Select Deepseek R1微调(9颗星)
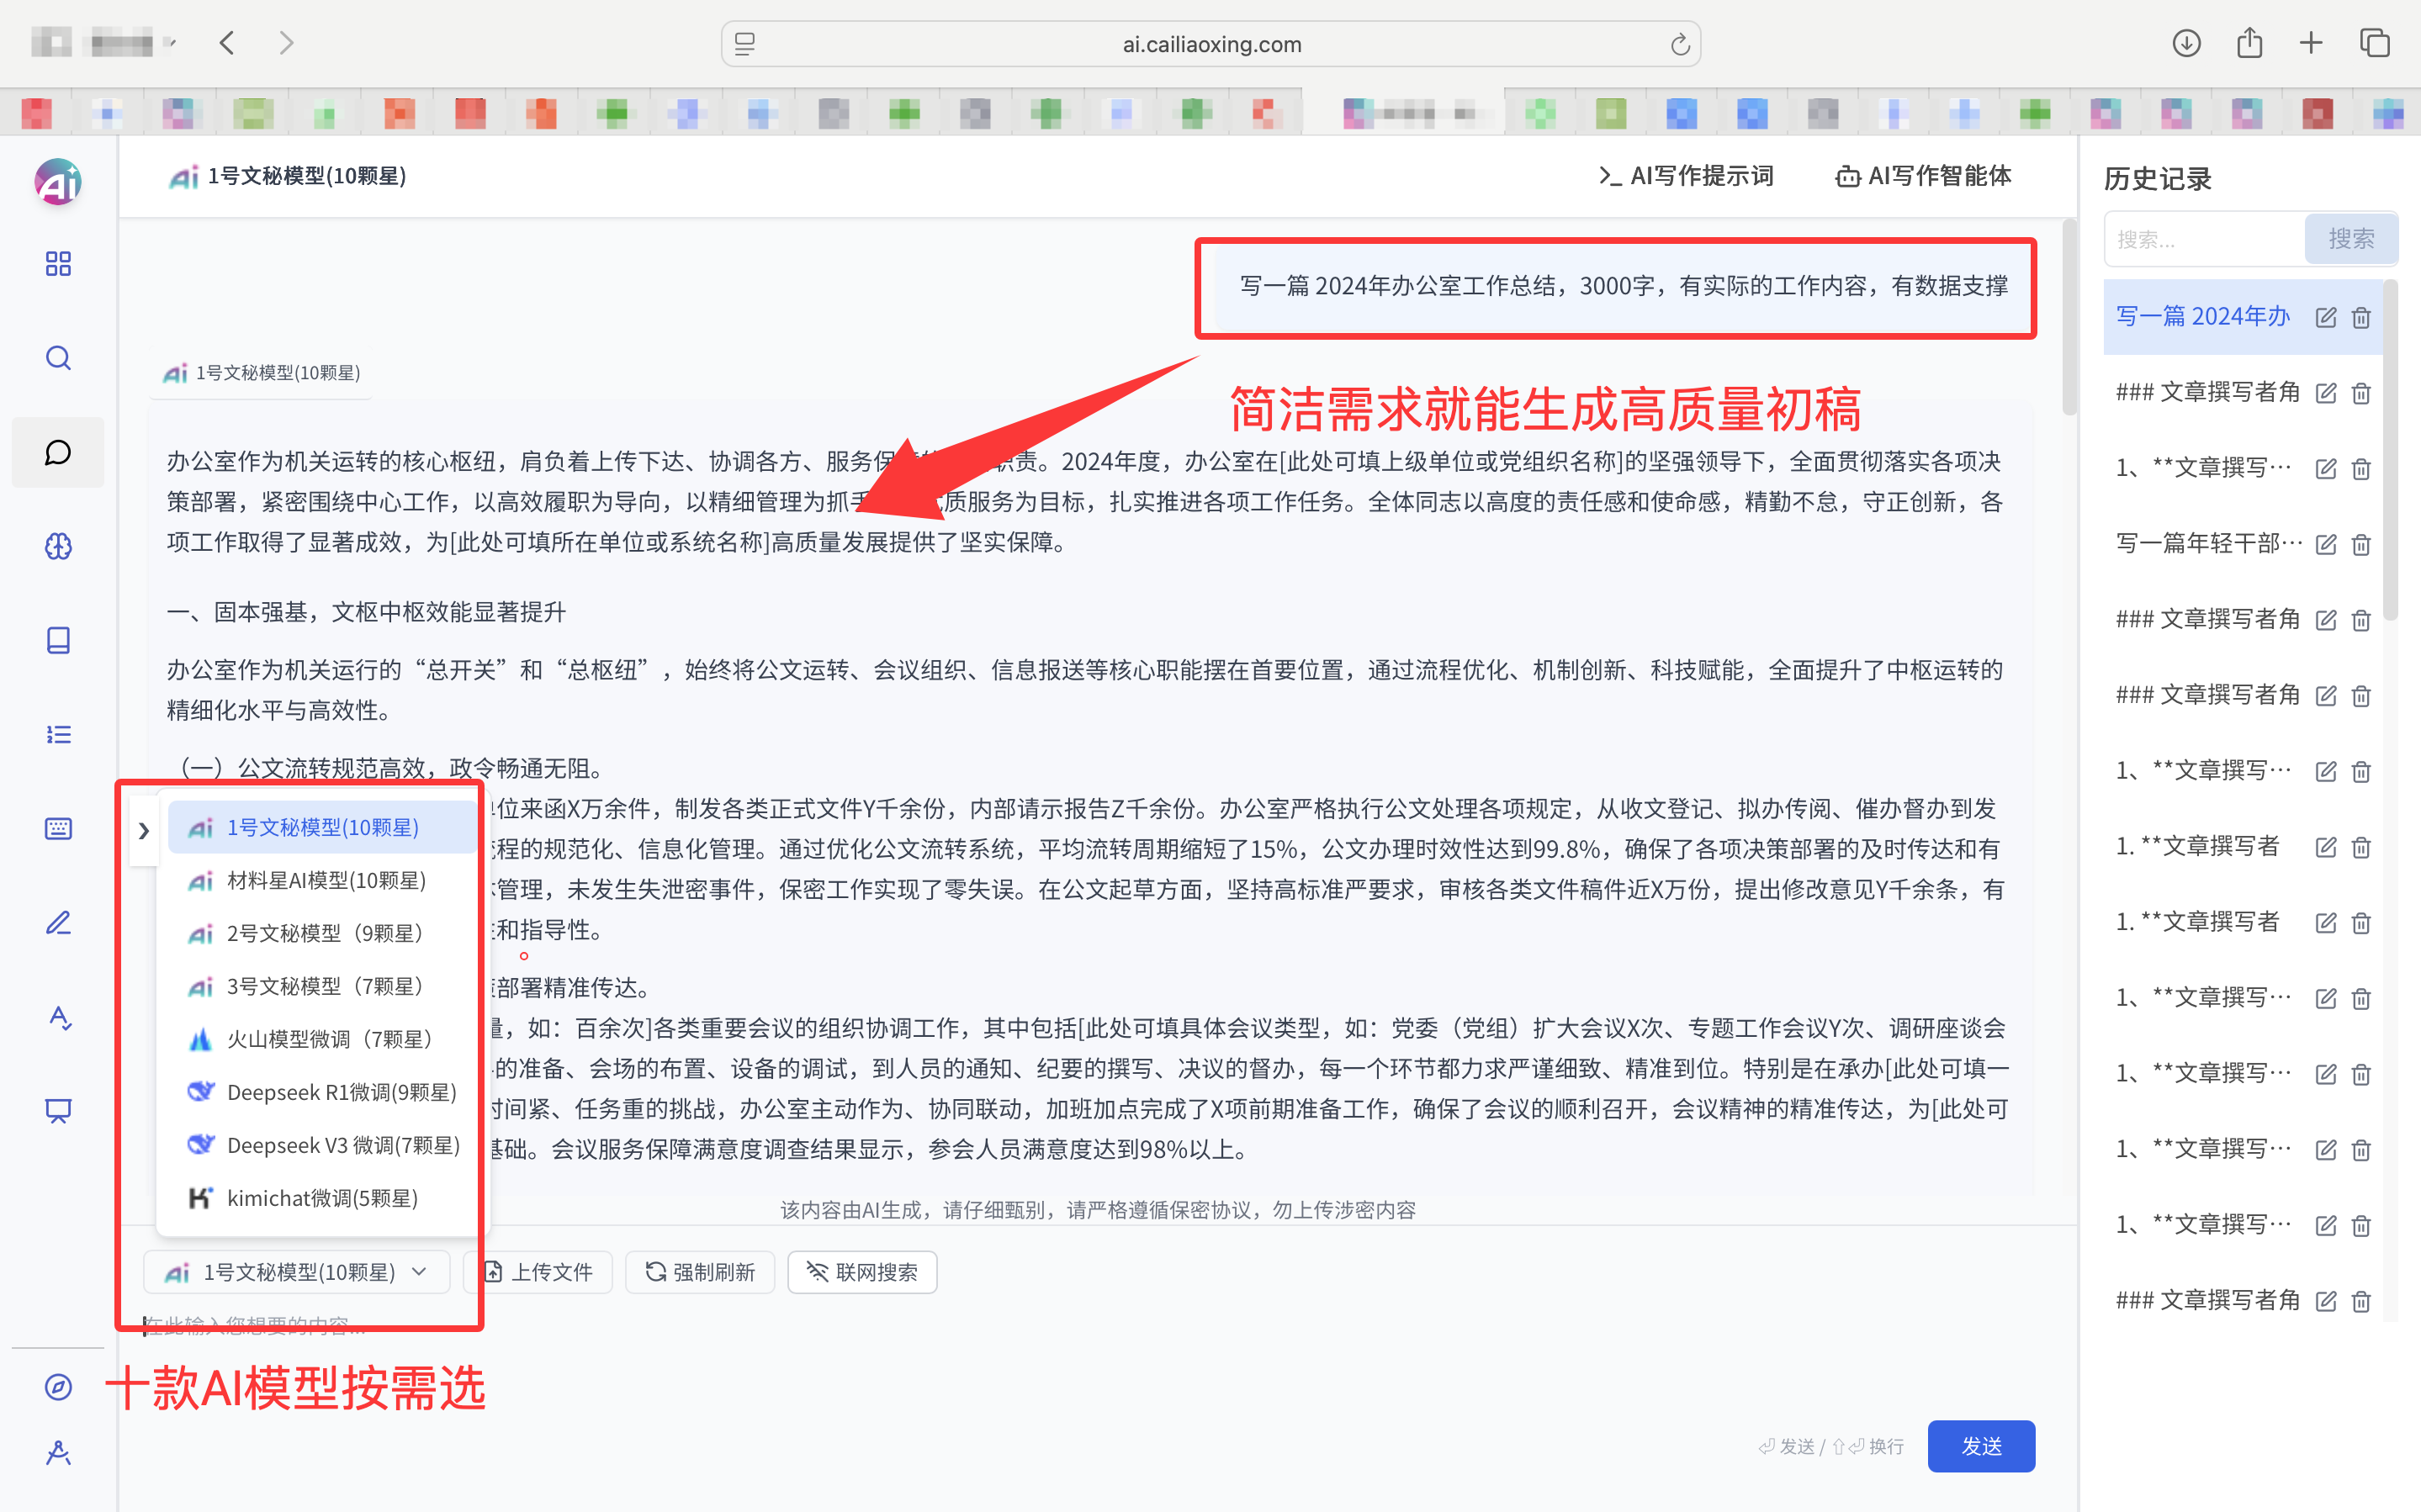 coord(322,1092)
